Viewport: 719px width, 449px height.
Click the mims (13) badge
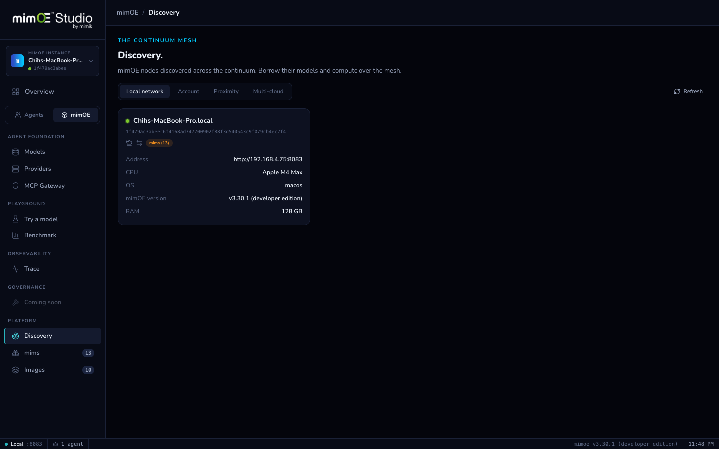click(x=159, y=143)
